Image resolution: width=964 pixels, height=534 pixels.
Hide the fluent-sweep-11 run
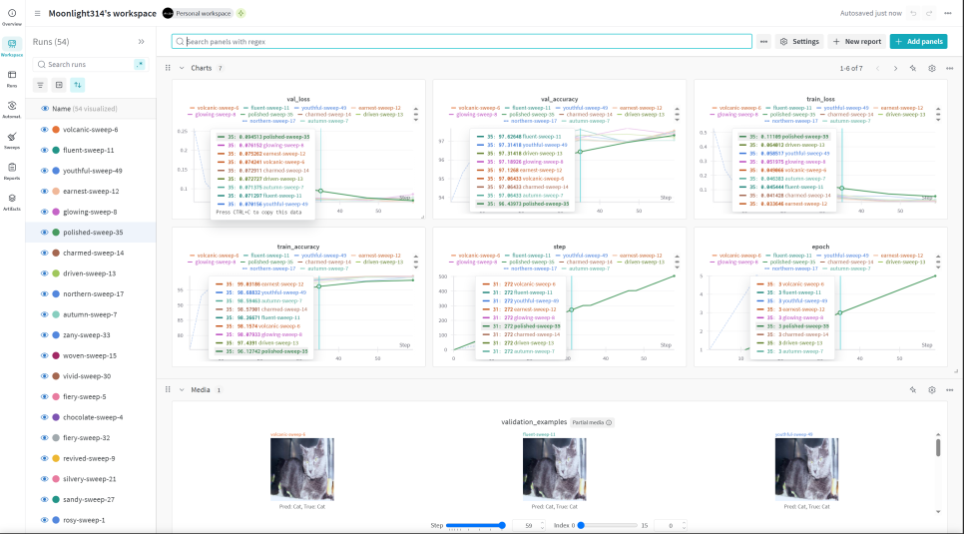(44, 150)
